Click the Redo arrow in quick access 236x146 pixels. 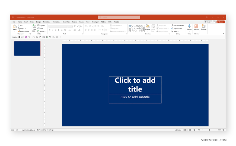[x=33, y=37]
